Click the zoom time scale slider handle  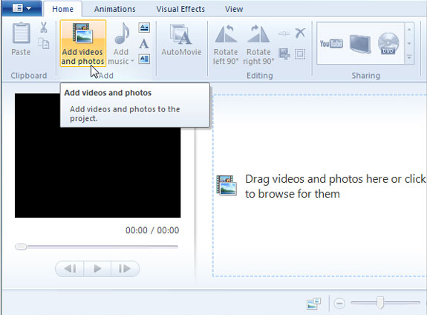click(380, 302)
